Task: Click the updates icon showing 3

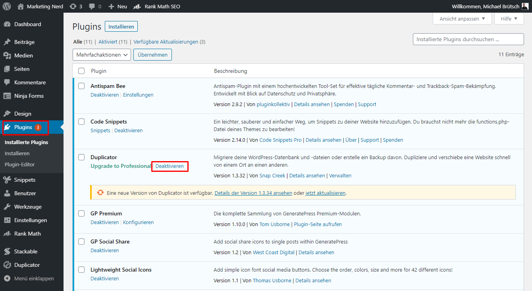Action: (73, 6)
